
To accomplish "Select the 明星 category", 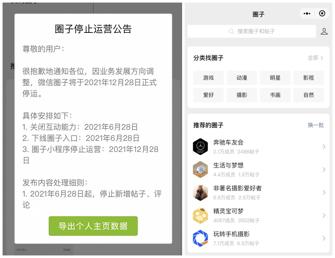I will 275,78.
